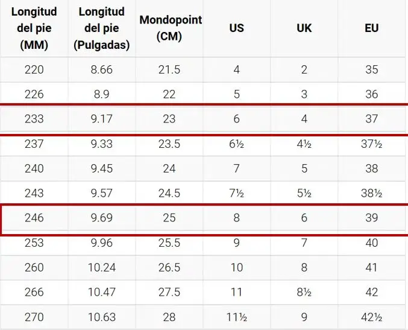408x330 pixels.
Task: Select the EU size 37½ cell
Action: point(371,144)
